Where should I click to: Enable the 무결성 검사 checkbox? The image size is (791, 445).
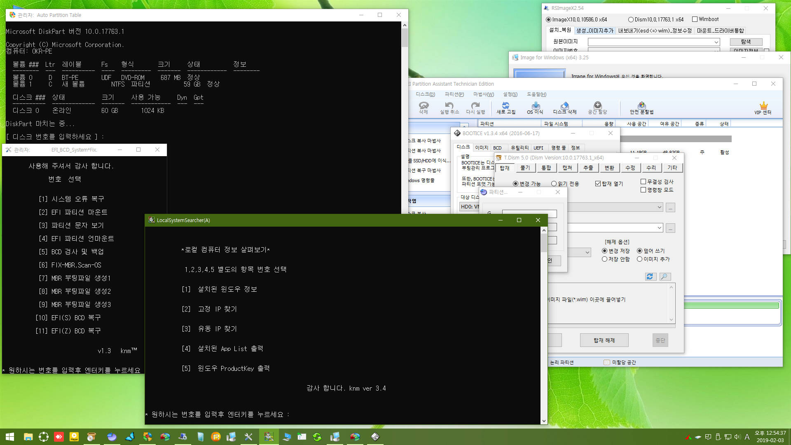pyautogui.click(x=643, y=181)
